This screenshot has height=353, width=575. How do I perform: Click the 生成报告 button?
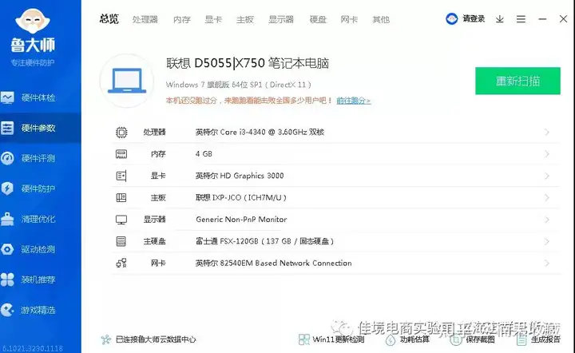[x=545, y=339]
